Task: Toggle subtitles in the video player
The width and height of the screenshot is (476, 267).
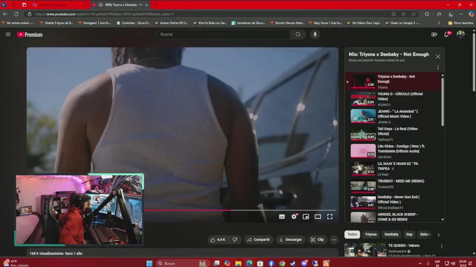Action: 282,217
